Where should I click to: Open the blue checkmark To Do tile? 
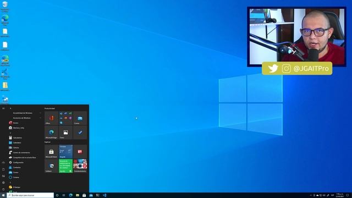[x=80, y=132]
